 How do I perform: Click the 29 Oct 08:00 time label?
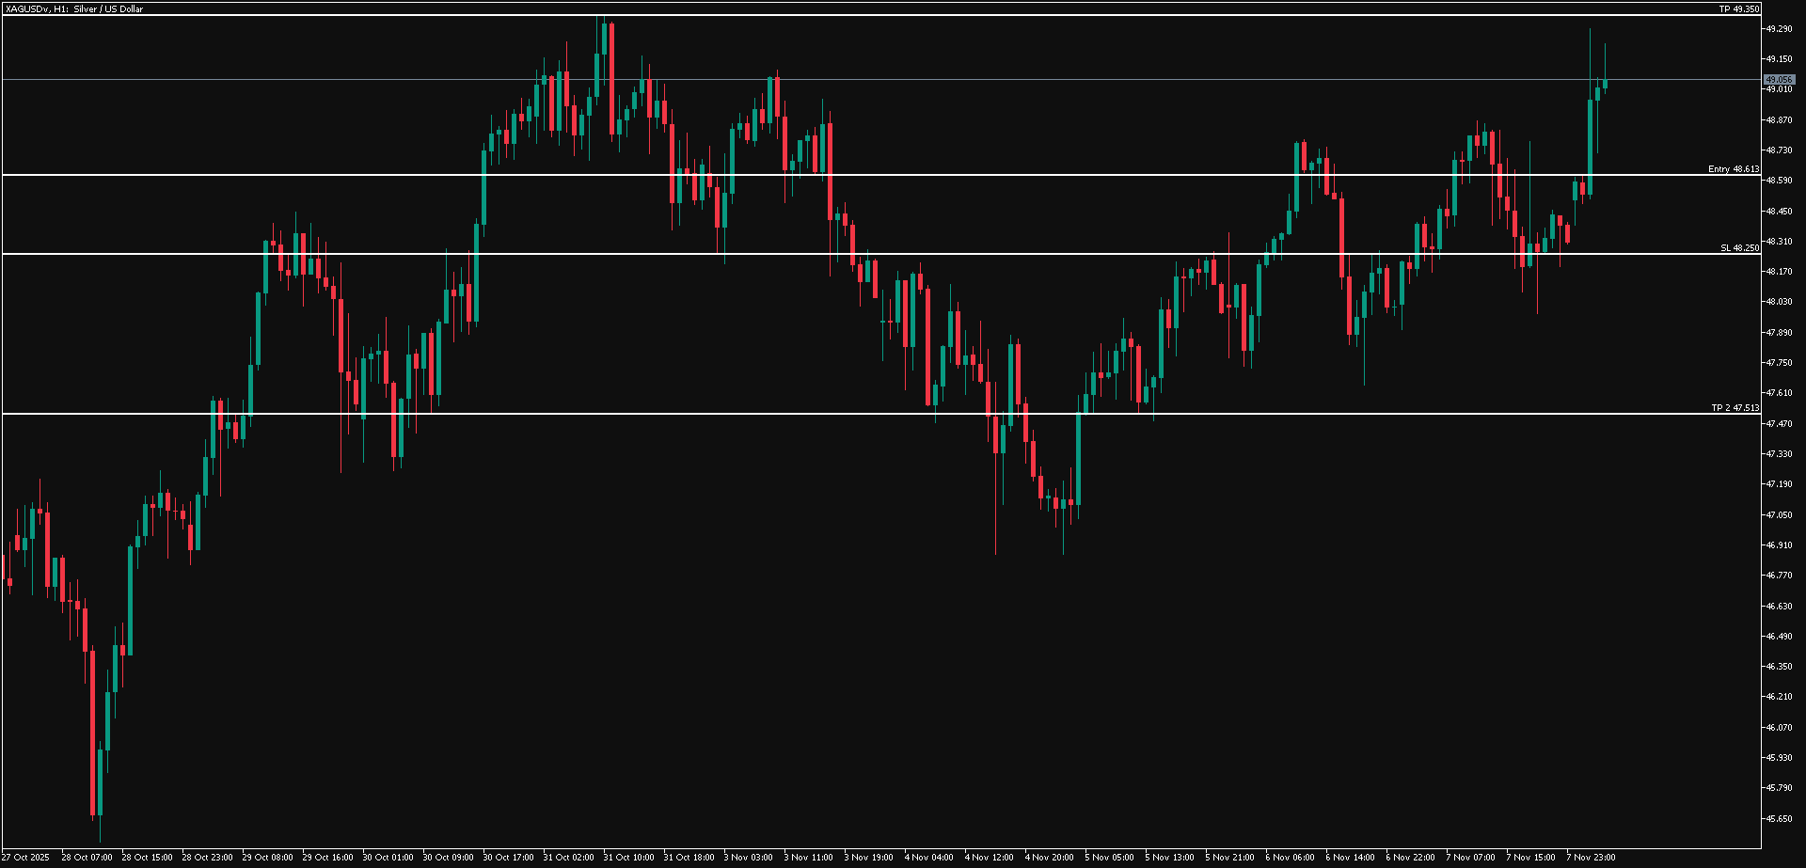tap(267, 858)
